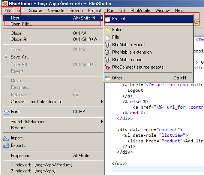
Task: Choose Other... in New submenu
Action: pyautogui.click(x=148, y=78)
